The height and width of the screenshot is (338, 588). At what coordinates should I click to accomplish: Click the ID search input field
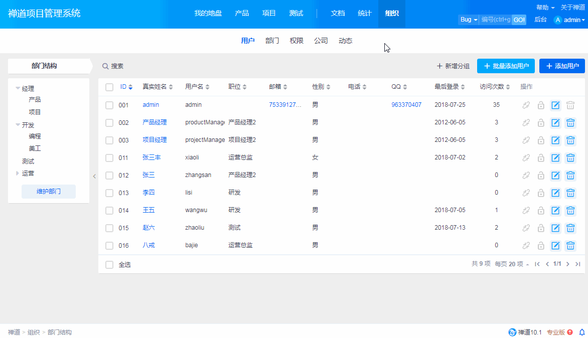(495, 20)
